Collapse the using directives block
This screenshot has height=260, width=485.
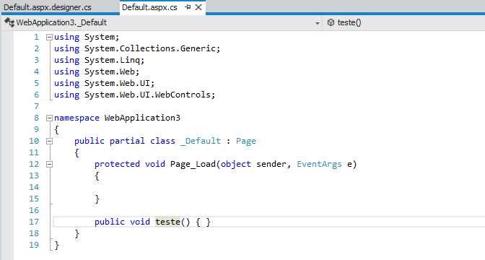click(49, 37)
